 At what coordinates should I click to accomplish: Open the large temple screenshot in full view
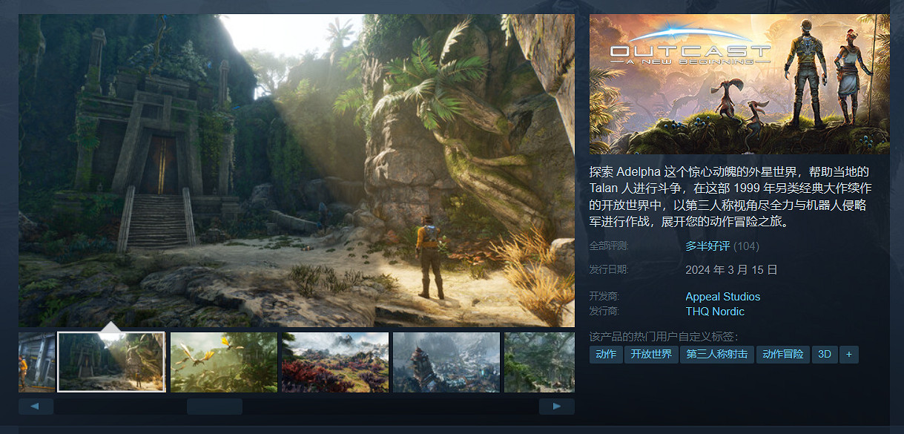pyautogui.click(x=297, y=170)
